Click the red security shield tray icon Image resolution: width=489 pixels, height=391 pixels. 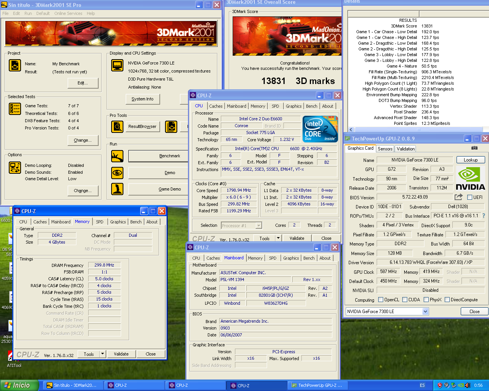440,385
